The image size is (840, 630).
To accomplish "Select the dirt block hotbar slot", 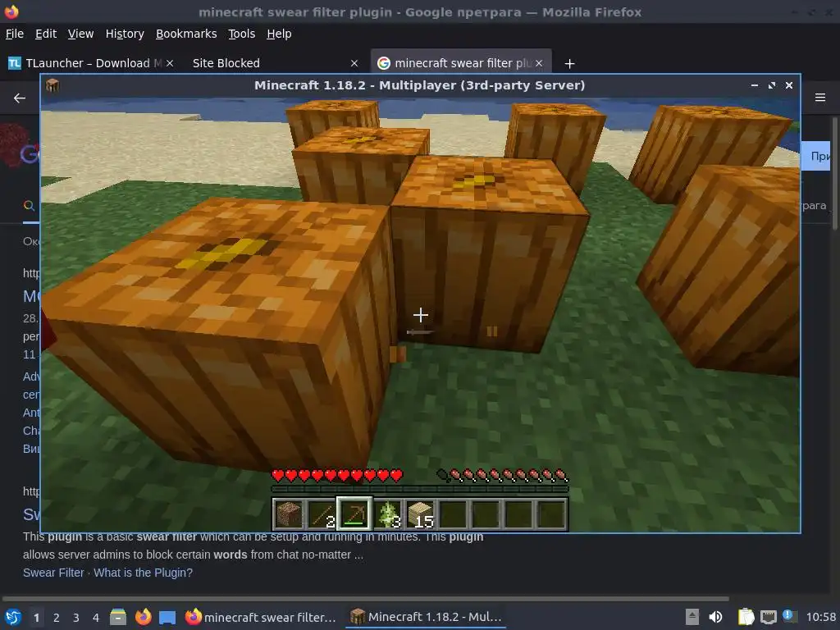I will tap(289, 514).
